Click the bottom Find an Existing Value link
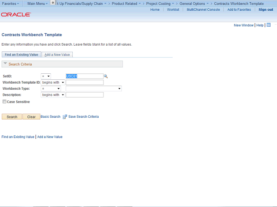Viewport: 277px width, 207px height. (x=18, y=137)
